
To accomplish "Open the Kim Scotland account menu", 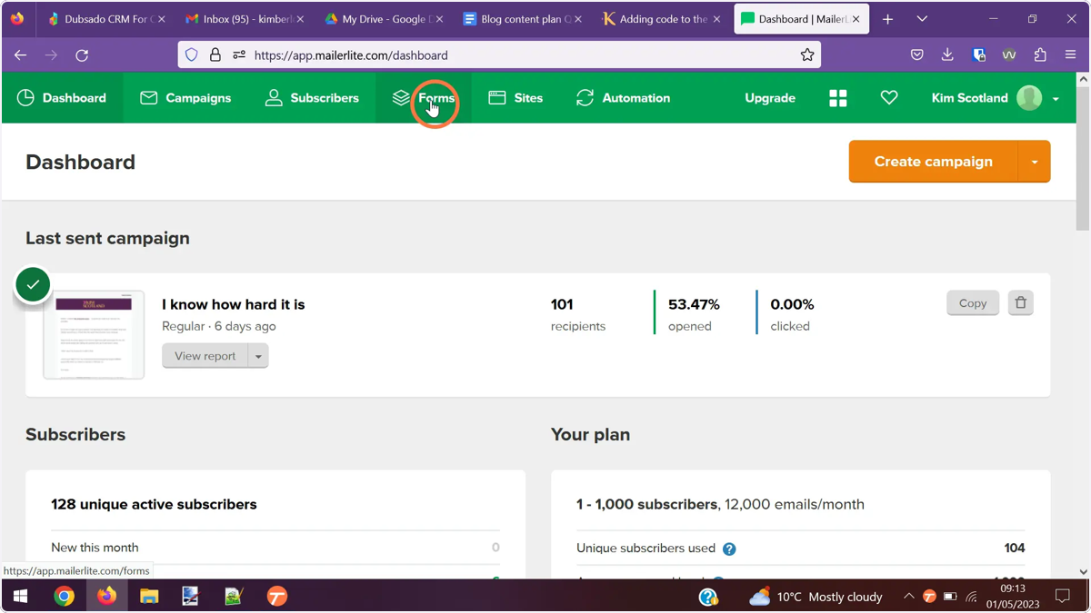I will click(996, 98).
